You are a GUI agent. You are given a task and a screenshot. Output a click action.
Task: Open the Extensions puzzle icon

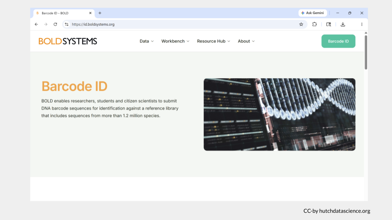[314, 24]
